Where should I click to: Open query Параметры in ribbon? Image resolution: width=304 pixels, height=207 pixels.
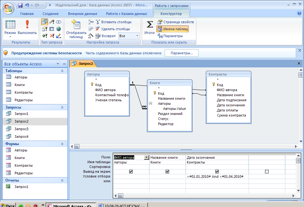click(x=170, y=36)
